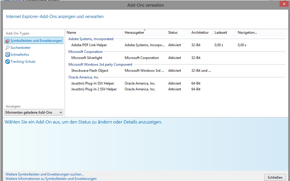
Task: Select Java(tm) Plug-In SSV Helper row
Action: 93,83
